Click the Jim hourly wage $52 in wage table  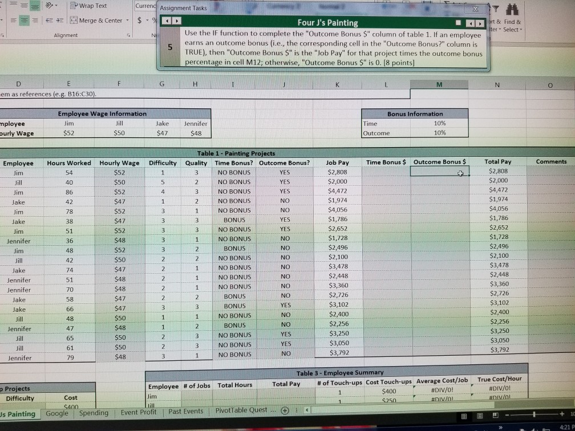point(68,133)
